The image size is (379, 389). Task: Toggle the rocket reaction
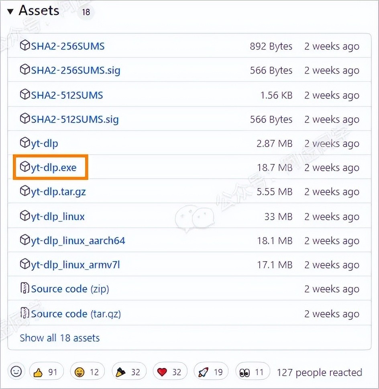point(210,372)
